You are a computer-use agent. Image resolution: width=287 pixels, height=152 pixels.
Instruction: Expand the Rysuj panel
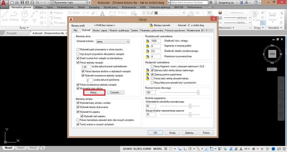click(24, 28)
